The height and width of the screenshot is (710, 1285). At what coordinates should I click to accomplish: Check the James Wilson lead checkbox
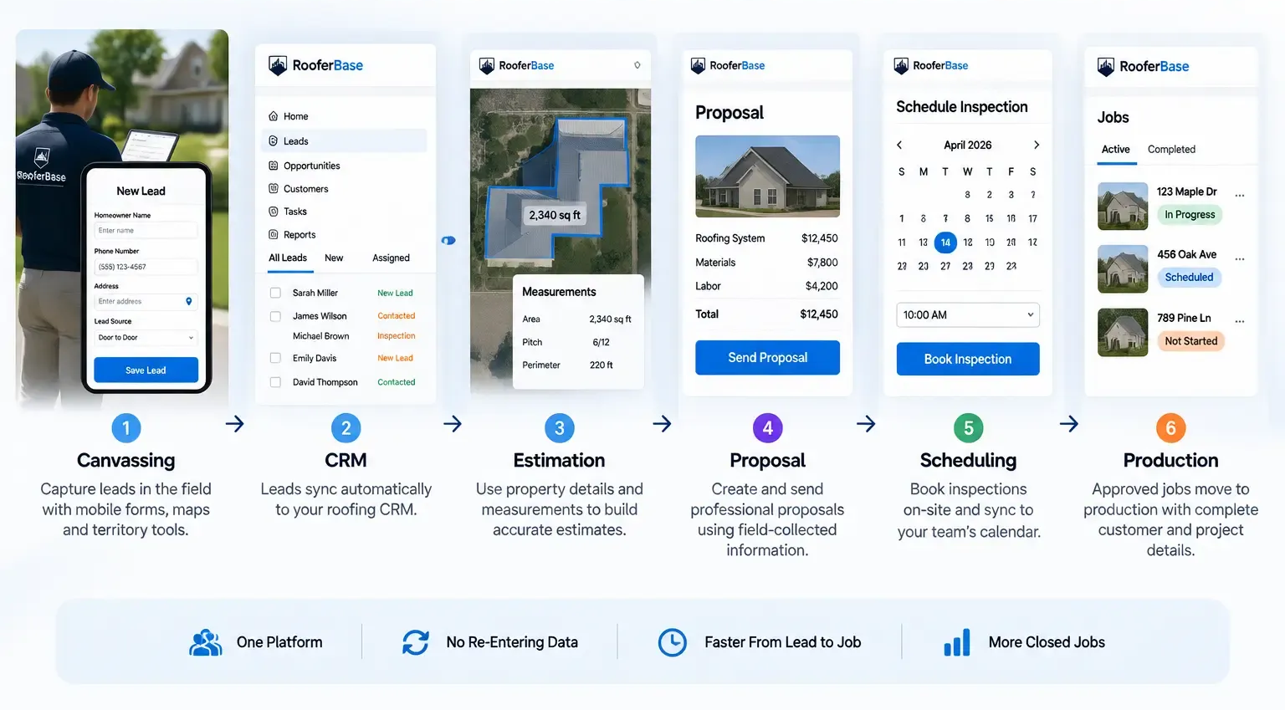(x=275, y=316)
